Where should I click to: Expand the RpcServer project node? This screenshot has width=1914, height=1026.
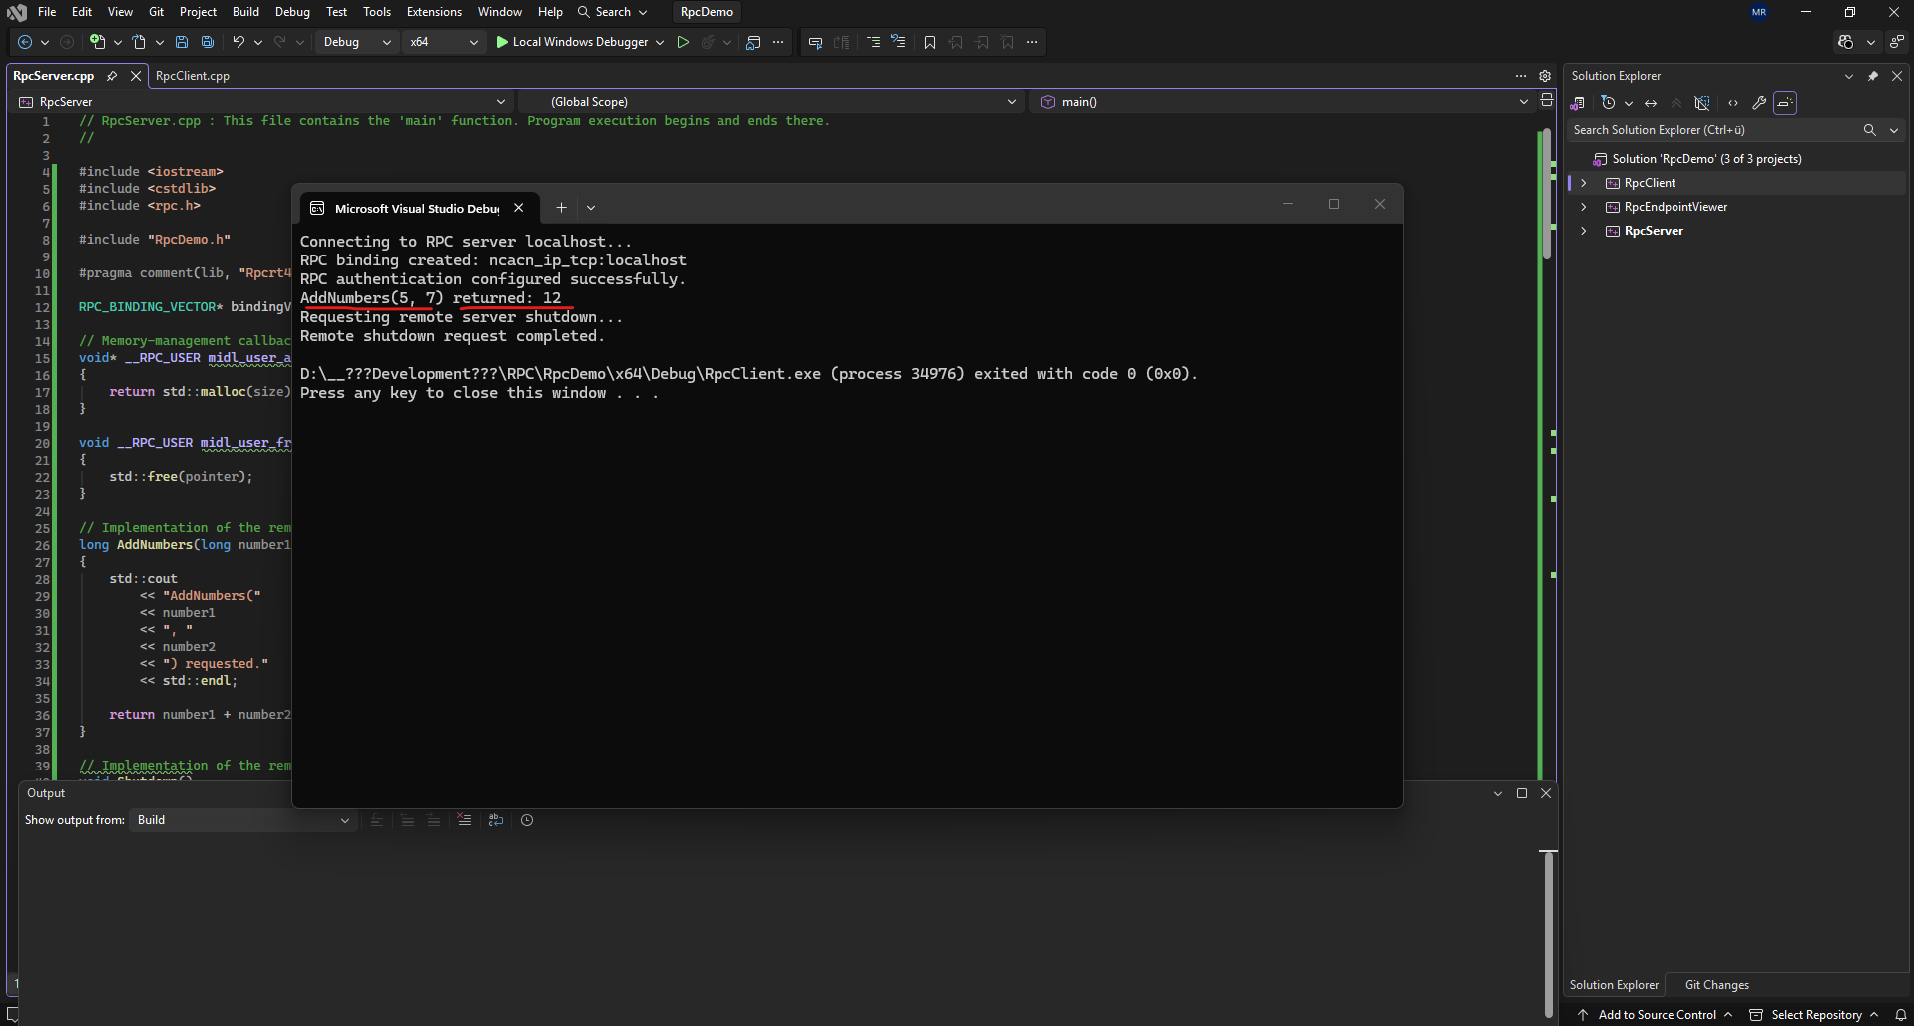tap(1584, 231)
